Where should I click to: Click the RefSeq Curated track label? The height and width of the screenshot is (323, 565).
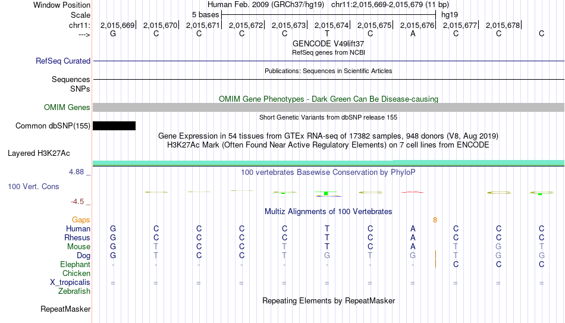click(62, 61)
